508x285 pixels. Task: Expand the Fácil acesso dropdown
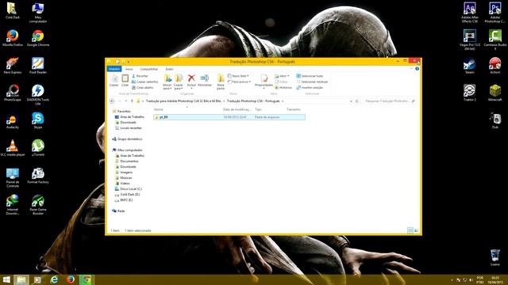coord(239,82)
